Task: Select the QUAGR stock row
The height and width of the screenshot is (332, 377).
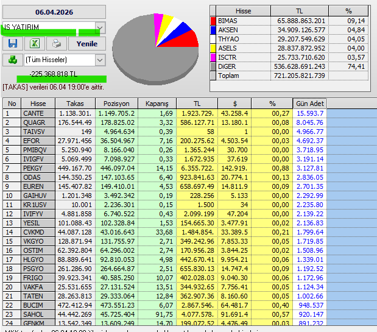Action: 164,122
